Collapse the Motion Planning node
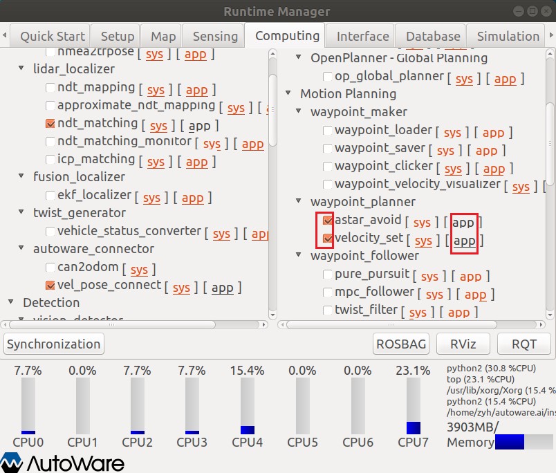This screenshot has height=473, width=556. [x=288, y=93]
